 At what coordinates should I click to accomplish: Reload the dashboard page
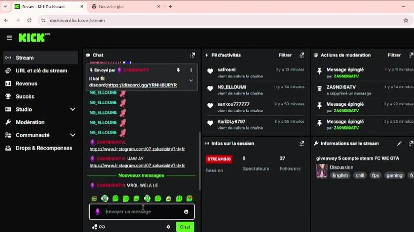point(29,20)
